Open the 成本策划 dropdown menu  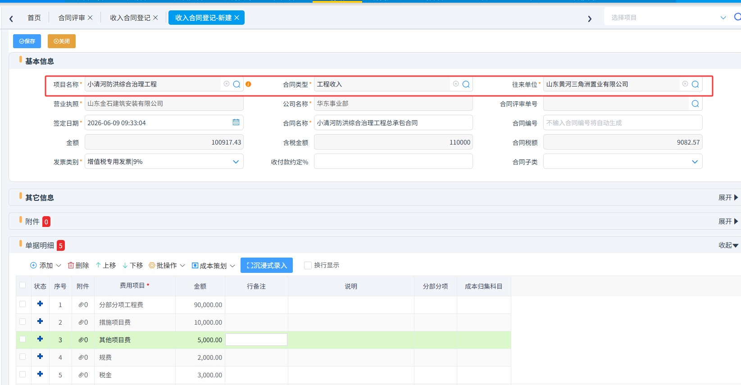click(214, 266)
